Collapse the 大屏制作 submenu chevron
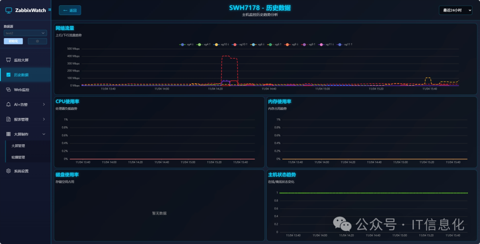Image resolution: width=480 pixels, height=244 pixels. click(44, 134)
